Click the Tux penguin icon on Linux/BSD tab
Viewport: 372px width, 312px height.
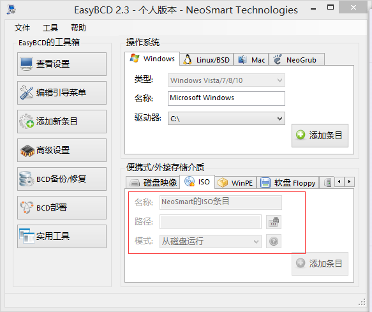(x=188, y=59)
